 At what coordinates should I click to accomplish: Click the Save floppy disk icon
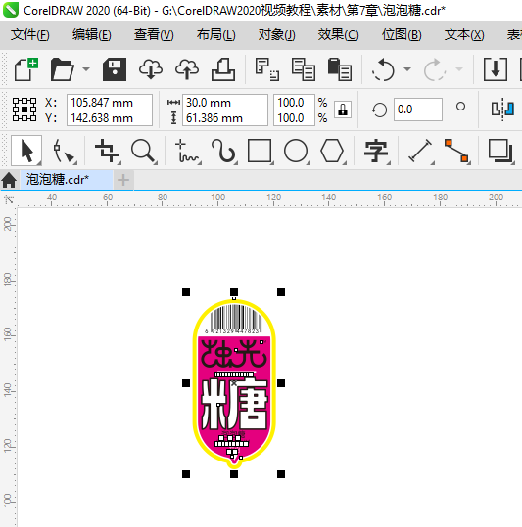115,69
